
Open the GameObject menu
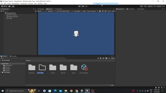[16, 4]
